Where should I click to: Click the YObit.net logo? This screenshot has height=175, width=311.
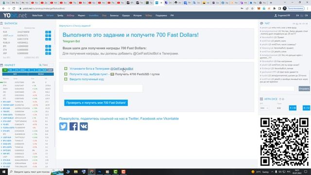click(15, 15)
